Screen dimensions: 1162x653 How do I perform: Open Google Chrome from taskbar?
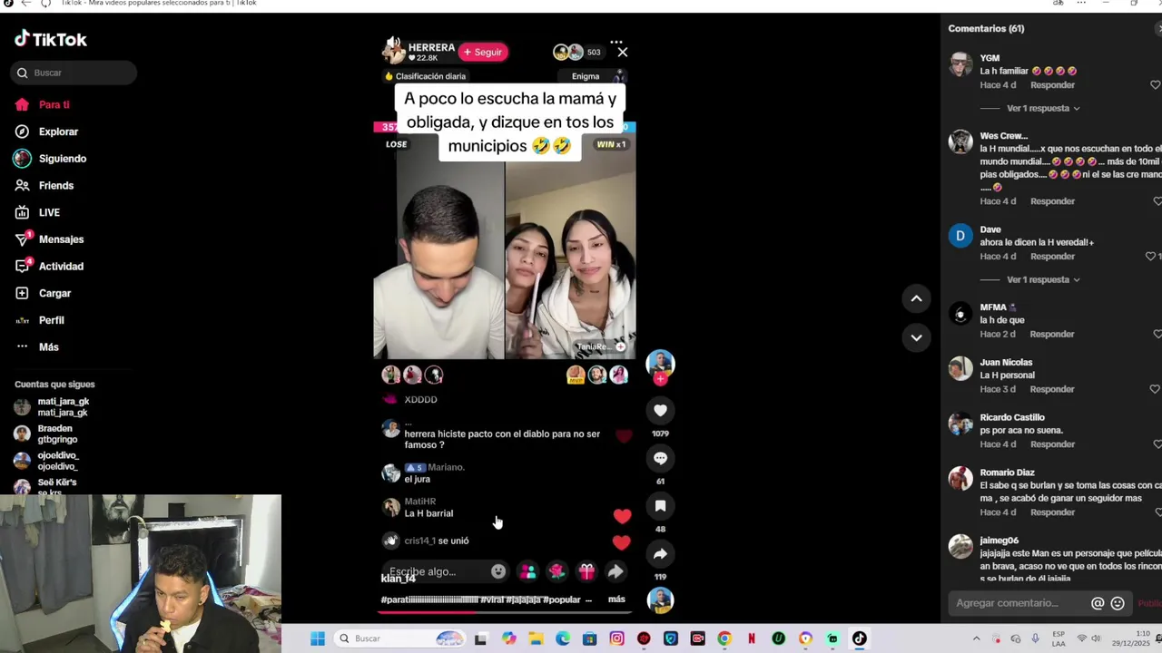724,638
